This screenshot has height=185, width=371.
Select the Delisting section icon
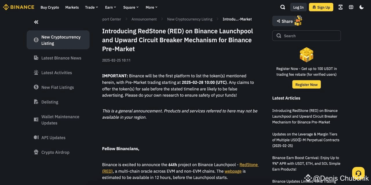pos(35,102)
